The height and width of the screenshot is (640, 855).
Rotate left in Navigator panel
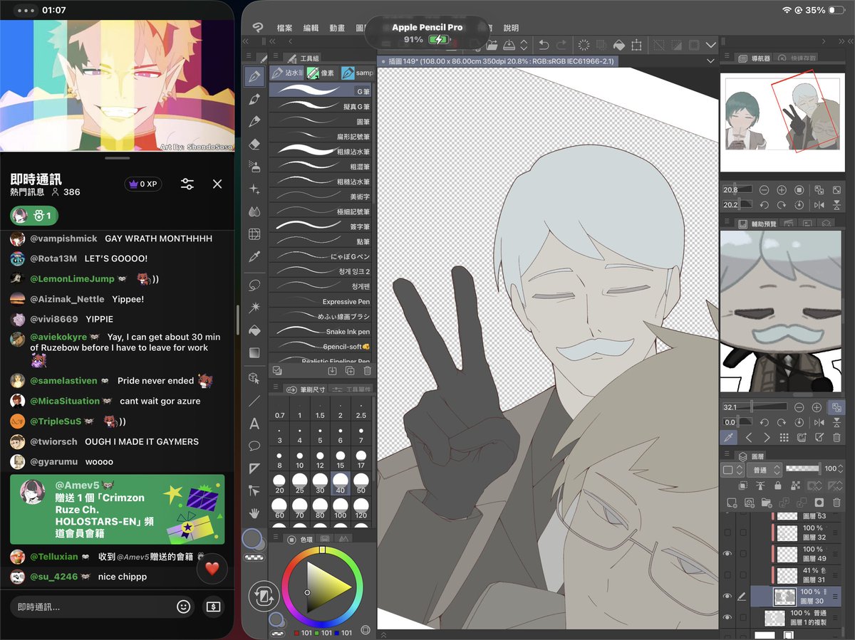[764, 205]
